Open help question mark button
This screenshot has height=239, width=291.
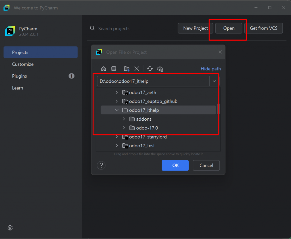[101, 165]
